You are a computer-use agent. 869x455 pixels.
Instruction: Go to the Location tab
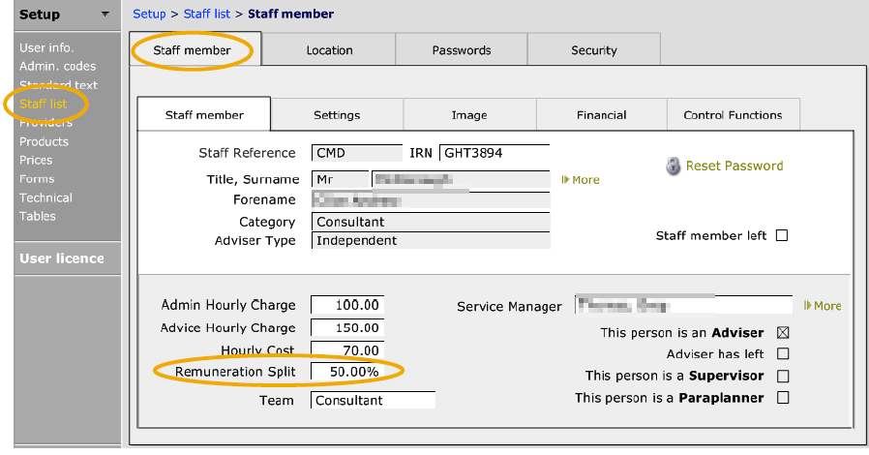click(x=329, y=50)
